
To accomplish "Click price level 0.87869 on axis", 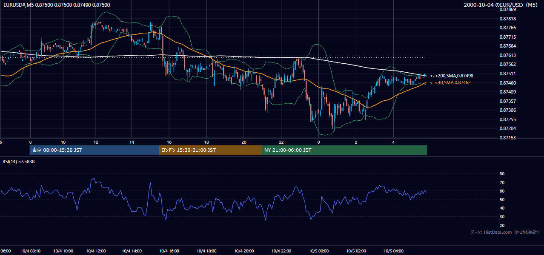I will [507, 9].
